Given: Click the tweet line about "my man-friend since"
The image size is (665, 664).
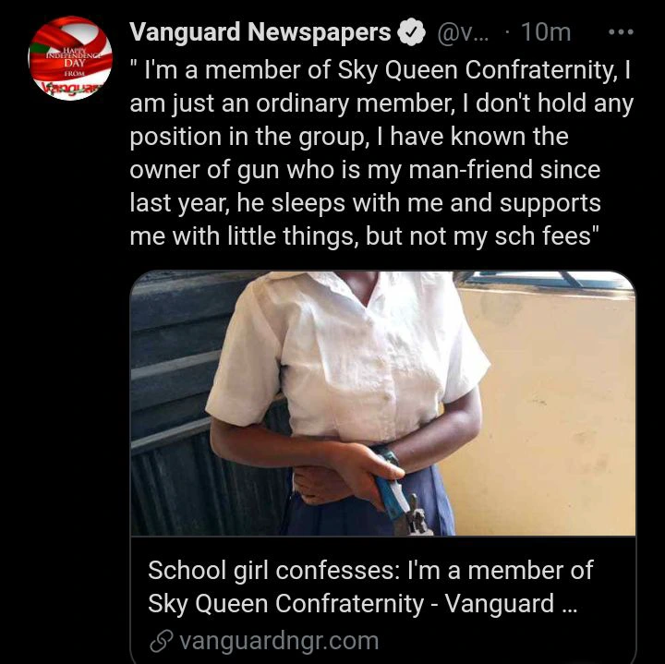Looking at the screenshot, I should (365, 170).
